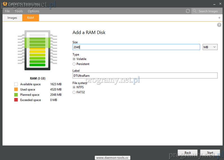The width and height of the screenshot is (224, 160).
Task: Open the Tools menu
Action: (19, 11)
